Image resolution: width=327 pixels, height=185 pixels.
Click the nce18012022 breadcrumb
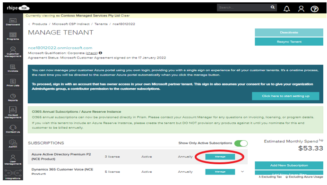tap(124, 24)
